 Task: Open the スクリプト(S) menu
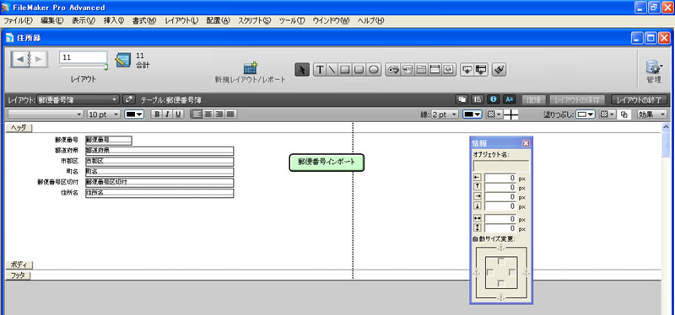pos(255,20)
